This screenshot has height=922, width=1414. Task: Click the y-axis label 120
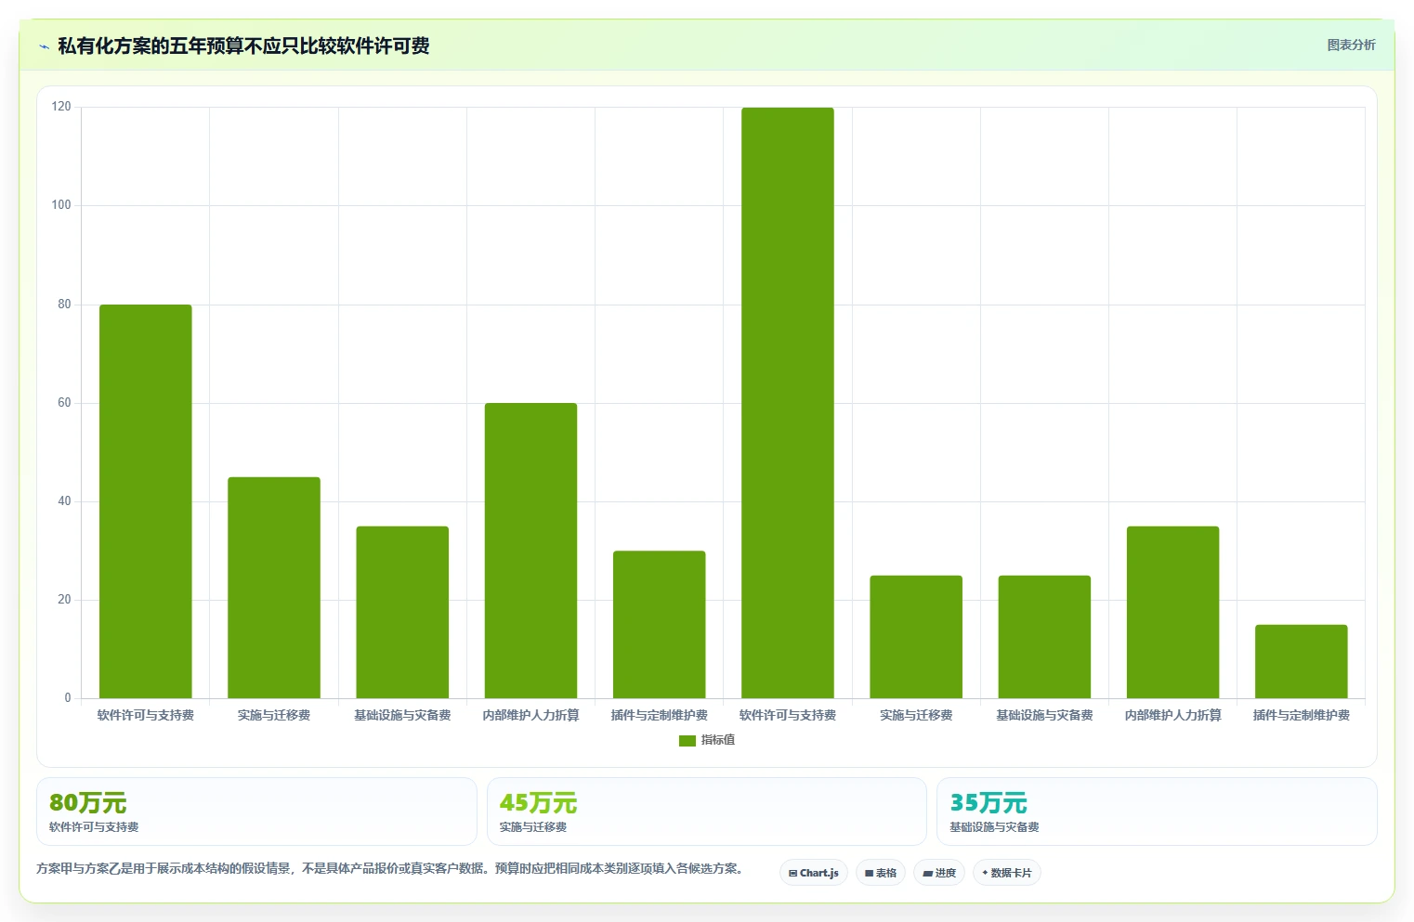click(61, 107)
